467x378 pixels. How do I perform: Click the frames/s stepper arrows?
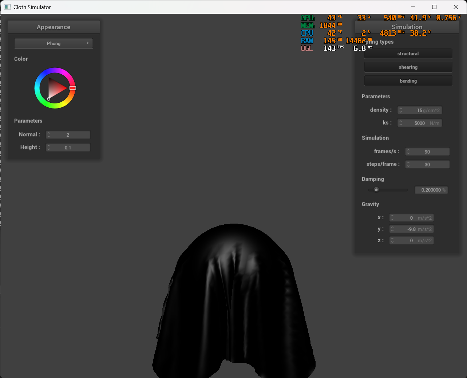pyautogui.click(x=408, y=152)
